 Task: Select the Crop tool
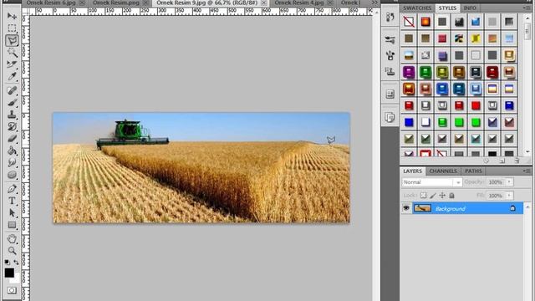pos(12,64)
